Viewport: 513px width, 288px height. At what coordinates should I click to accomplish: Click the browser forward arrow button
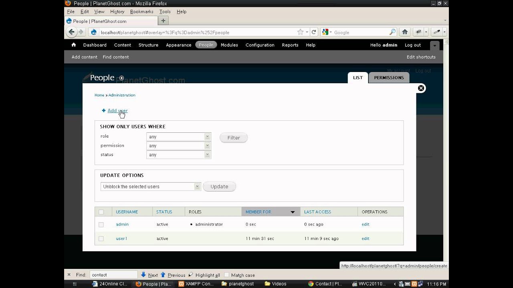[x=81, y=32]
